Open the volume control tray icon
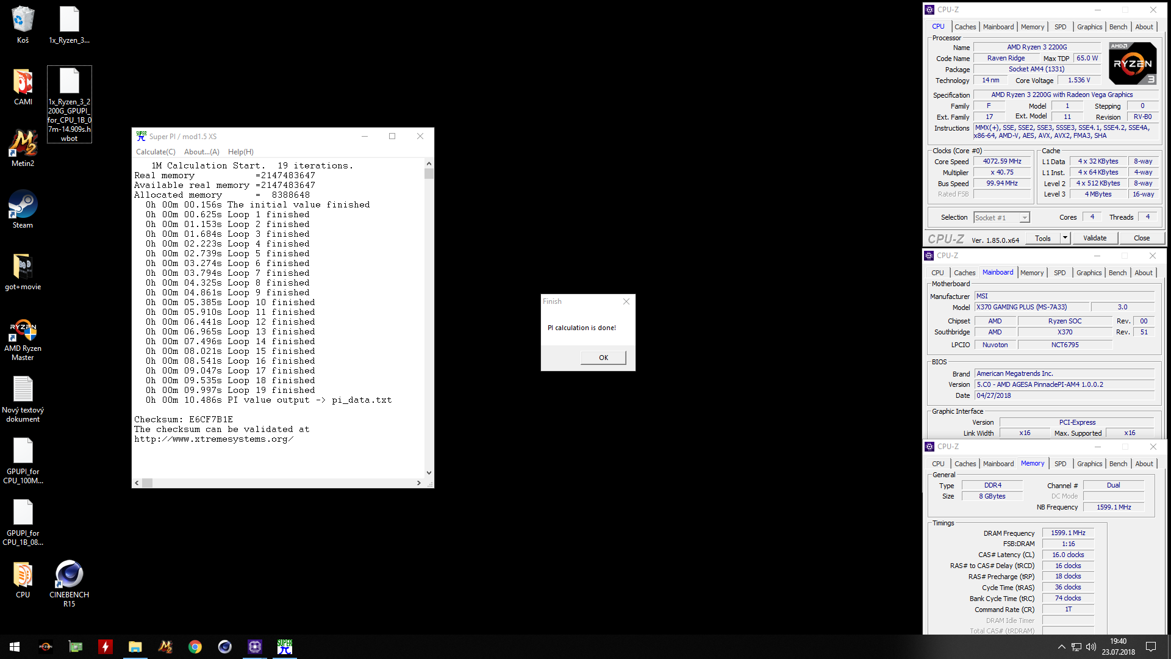The image size is (1171, 659). (1091, 647)
